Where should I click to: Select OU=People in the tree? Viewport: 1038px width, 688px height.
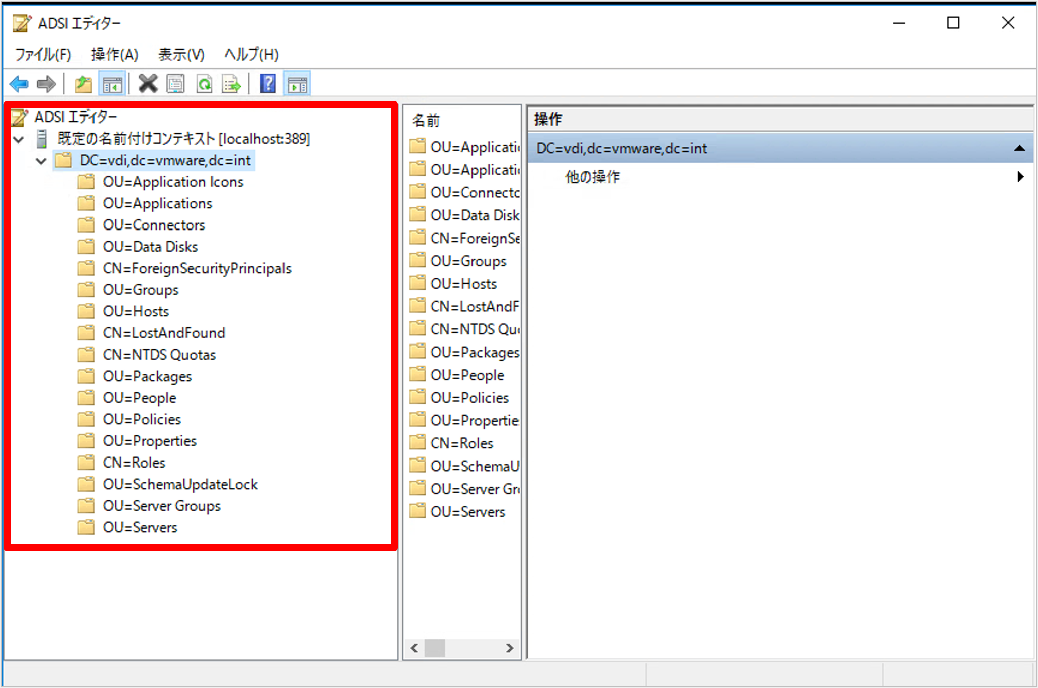click(140, 398)
